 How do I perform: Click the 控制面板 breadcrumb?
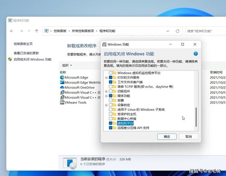(60, 31)
